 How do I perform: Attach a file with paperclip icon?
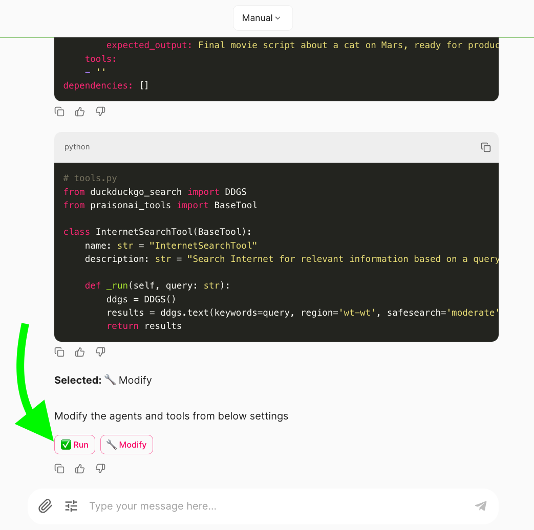pos(45,506)
